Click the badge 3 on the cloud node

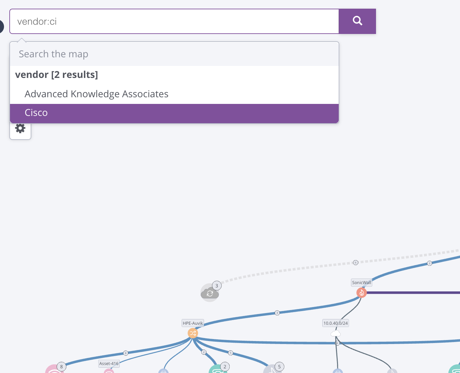(x=217, y=286)
